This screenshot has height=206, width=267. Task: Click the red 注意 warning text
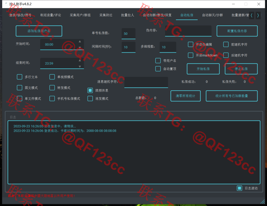point(41,196)
